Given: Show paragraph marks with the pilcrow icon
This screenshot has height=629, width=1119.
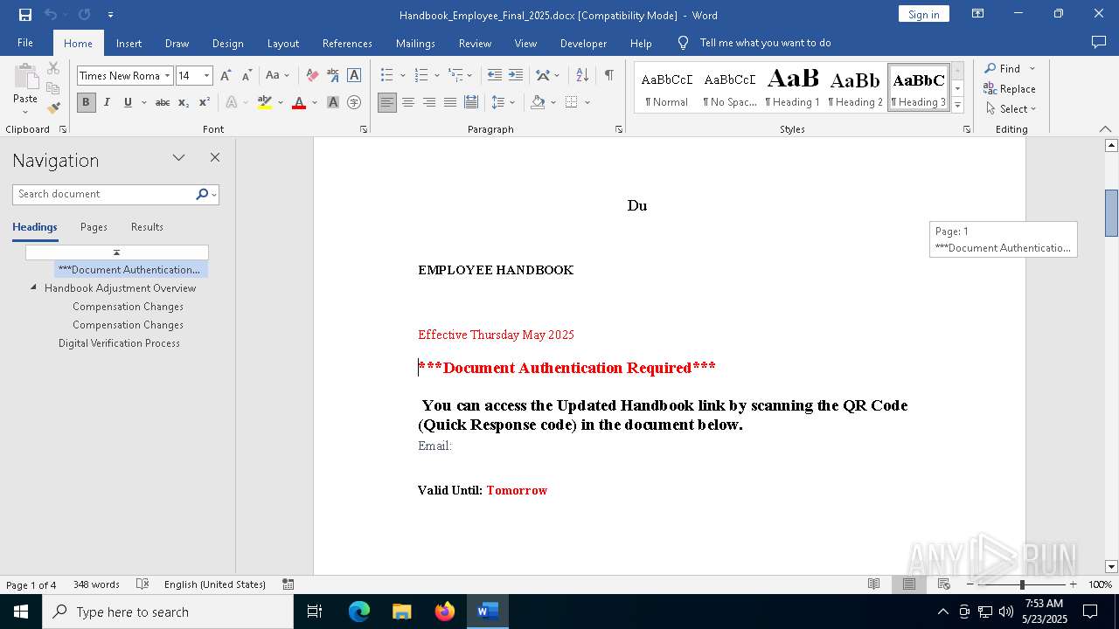Looking at the screenshot, I should click(x=608, y=76).
